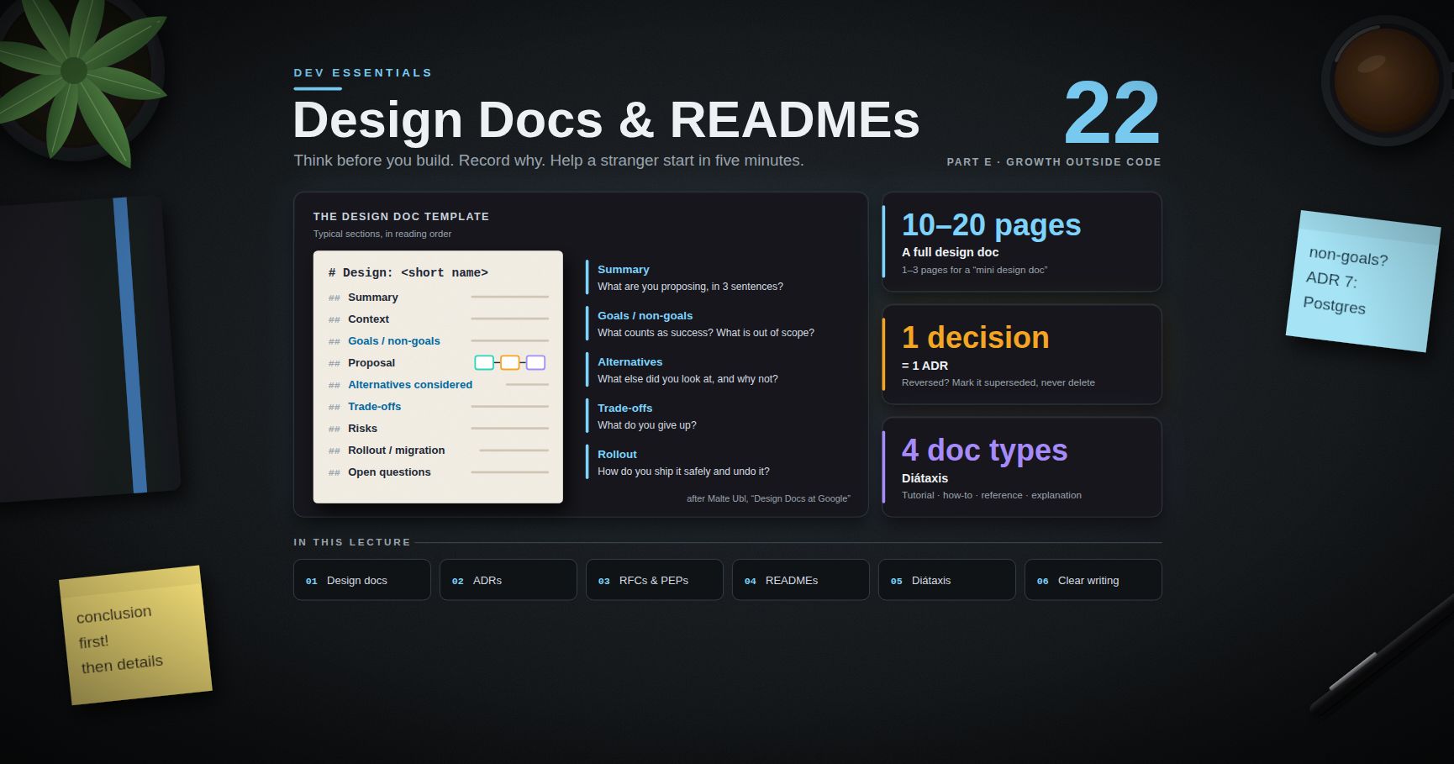This screenshot has width=1454, height=764.
Task: Click the '## Summary' template row
Action: click(x=438, y=298)
